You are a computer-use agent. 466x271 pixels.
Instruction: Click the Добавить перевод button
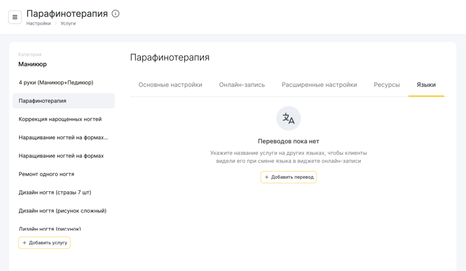pos(289,177)
